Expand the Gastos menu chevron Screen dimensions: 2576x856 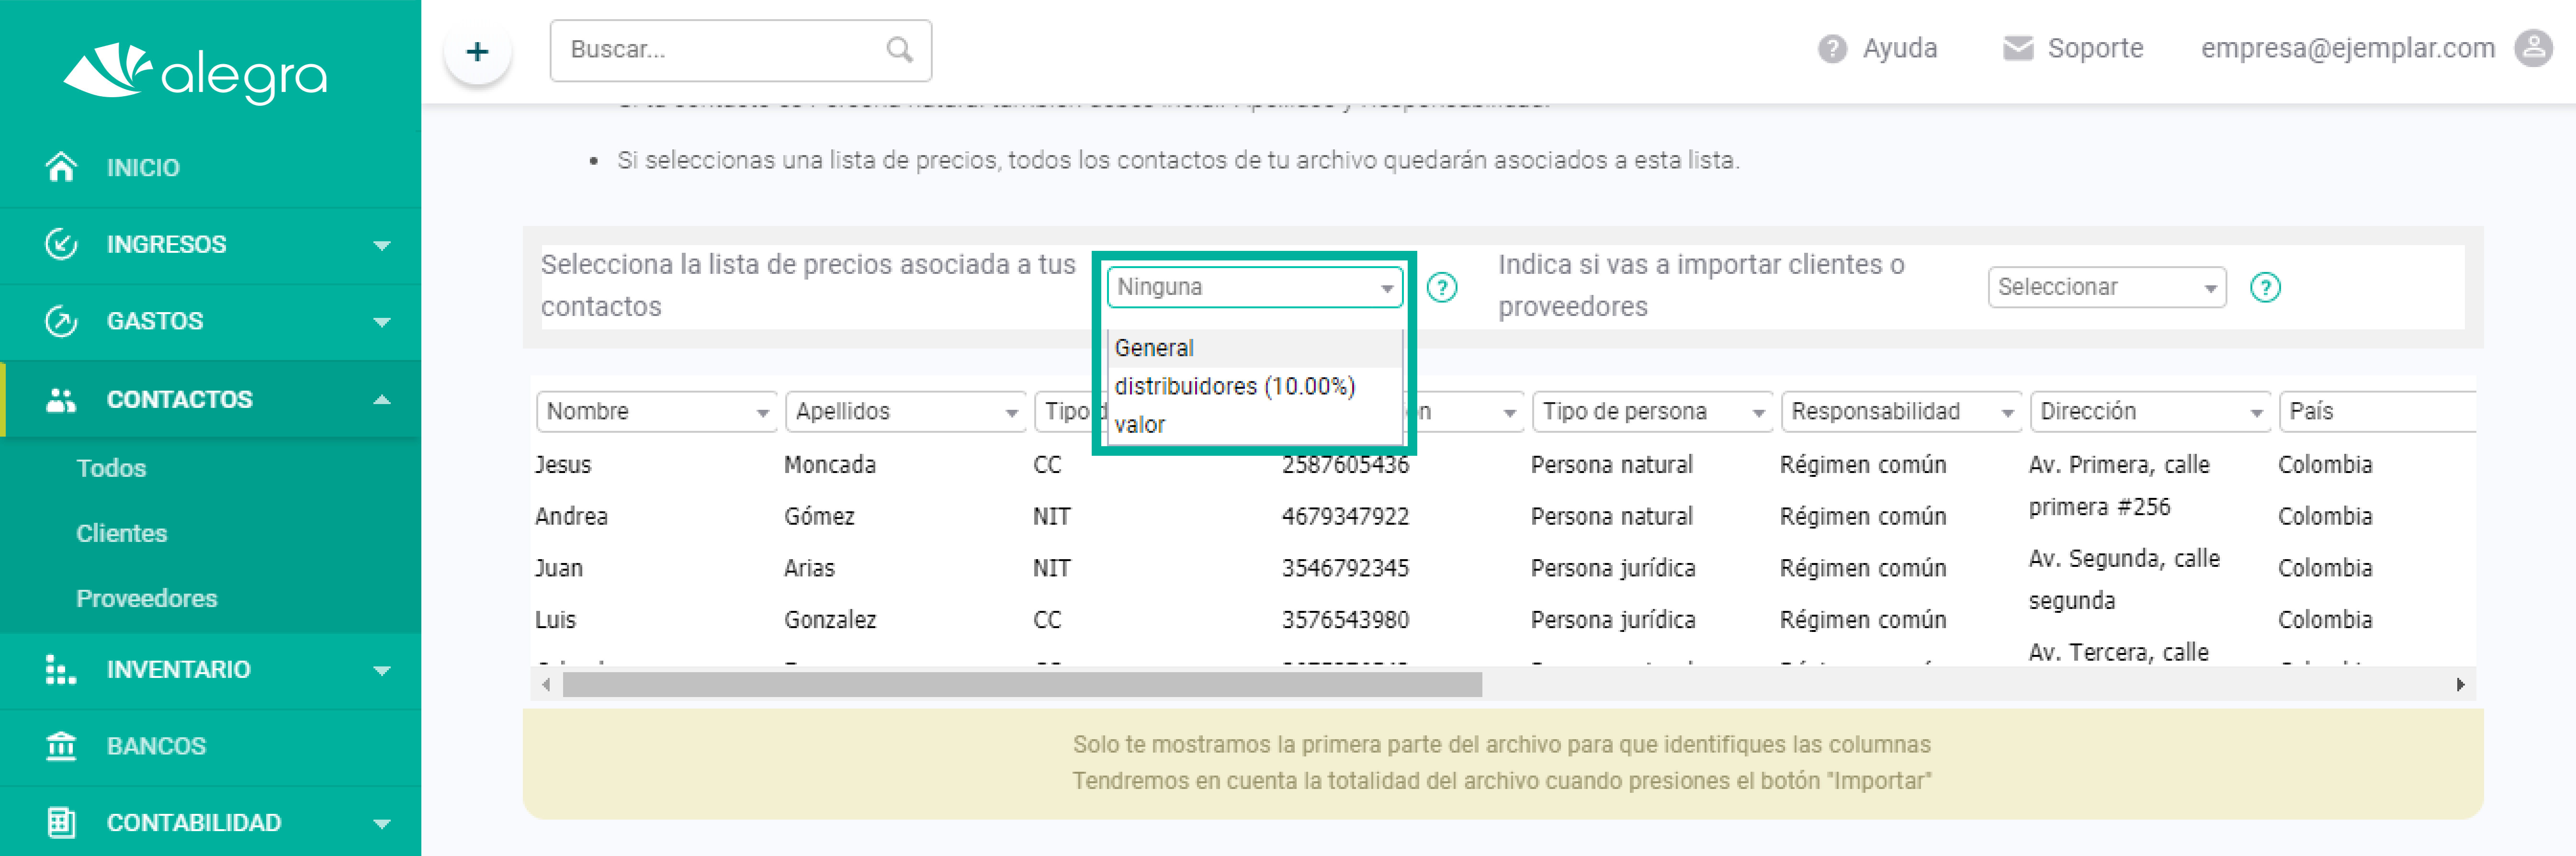(382, 322)
